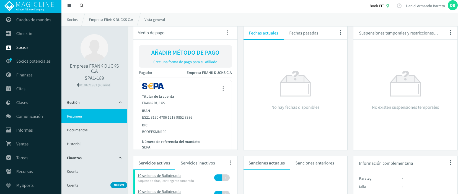Click the Tareas checkmark icon
Viewport: 458px width, 194px height.
tap(9, 158)
